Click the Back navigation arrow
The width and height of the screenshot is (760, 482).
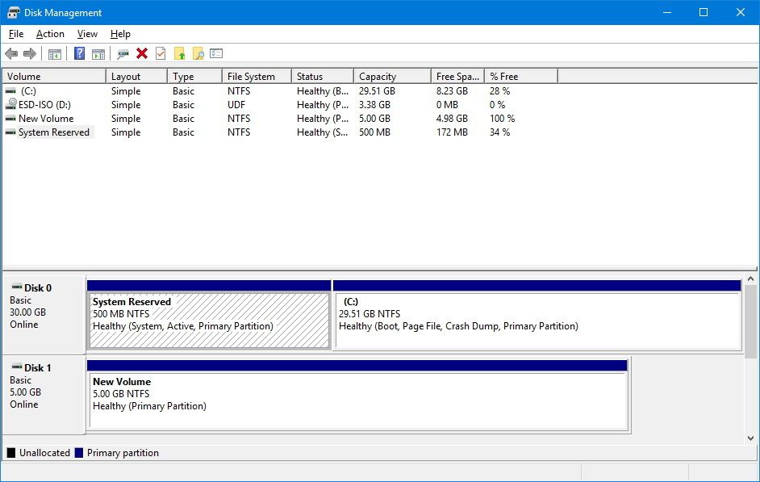(10, 54)
